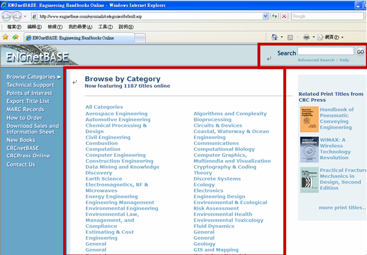
Task: Open the Circuits & Devices category
Action: point(218,125)
